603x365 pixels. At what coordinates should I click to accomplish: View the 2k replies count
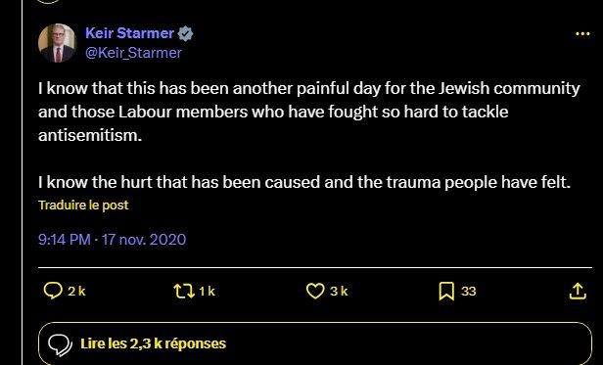pos(76,292)
